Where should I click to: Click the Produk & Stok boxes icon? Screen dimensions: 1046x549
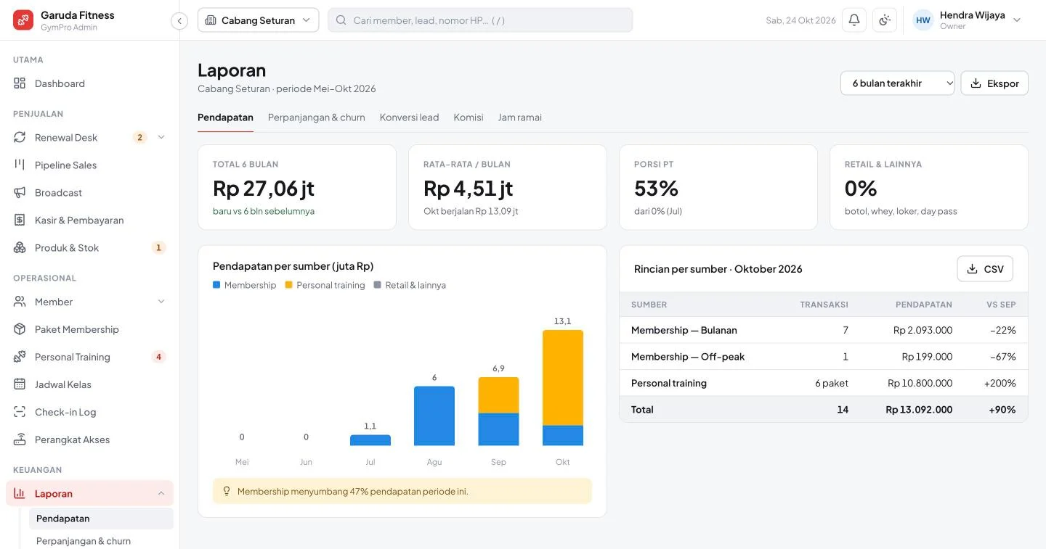20,248
